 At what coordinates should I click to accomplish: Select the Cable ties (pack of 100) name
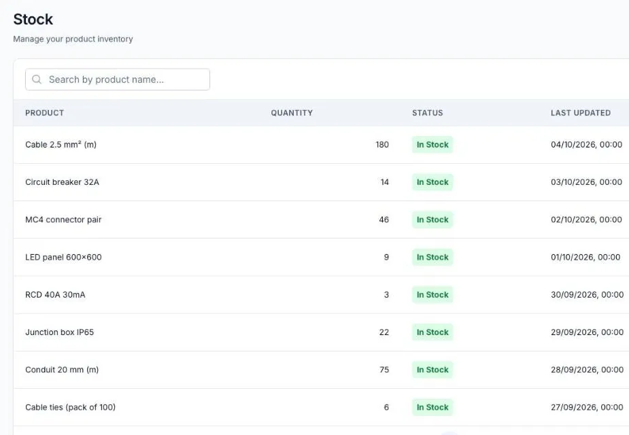(x=70, y=407)
